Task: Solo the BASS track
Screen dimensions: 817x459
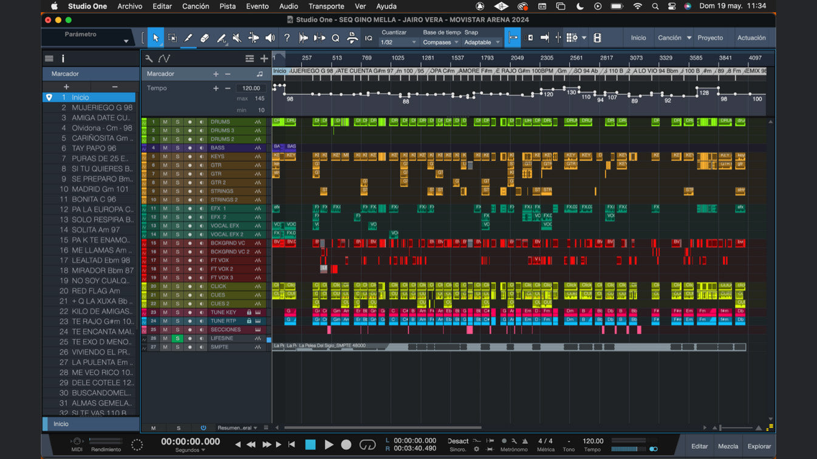Action: (177, 148)
